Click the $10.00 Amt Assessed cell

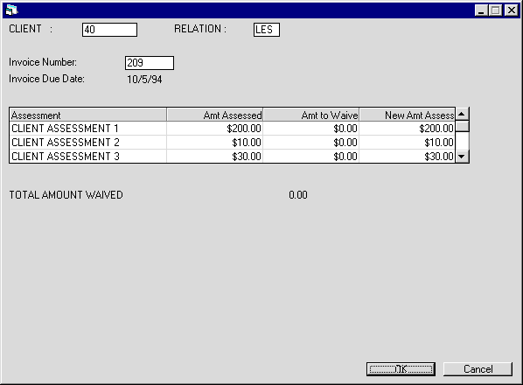coord(215,143)
